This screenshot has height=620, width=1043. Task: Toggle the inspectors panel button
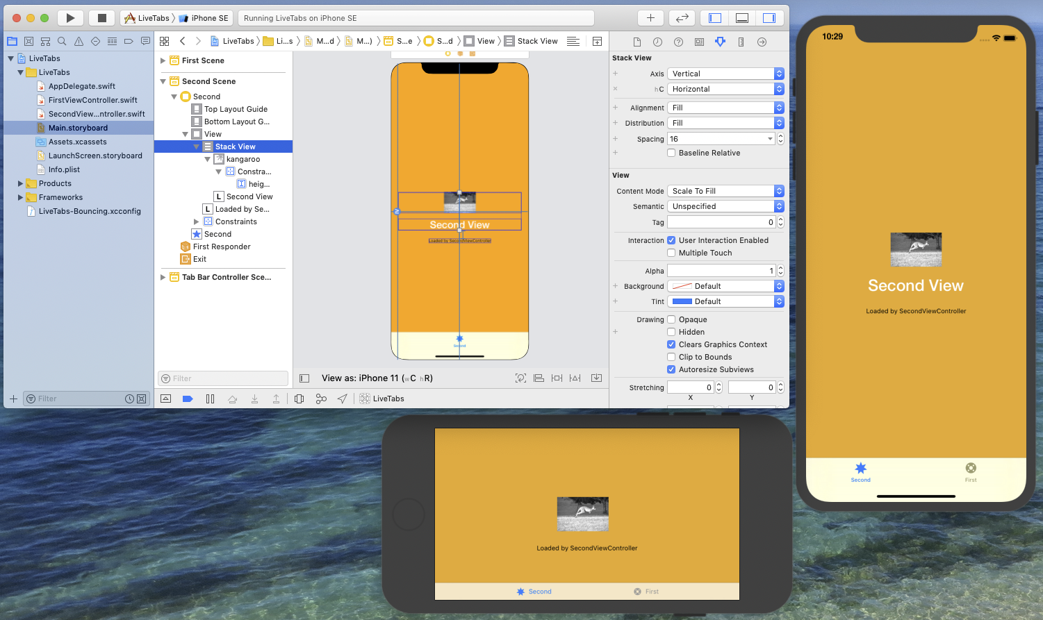(769, 18)
